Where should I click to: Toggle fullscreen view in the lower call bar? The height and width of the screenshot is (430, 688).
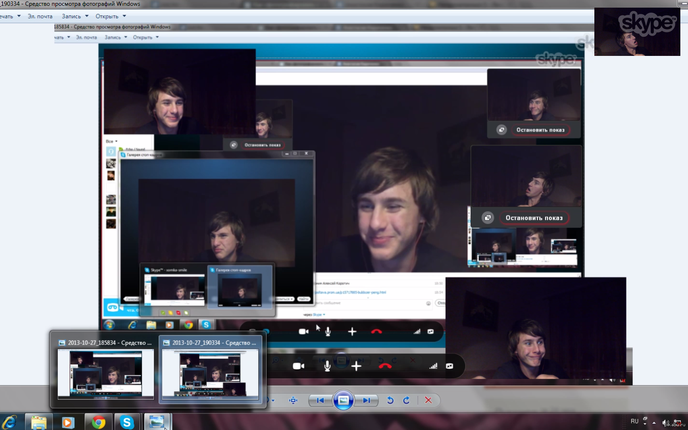point(450,366)
